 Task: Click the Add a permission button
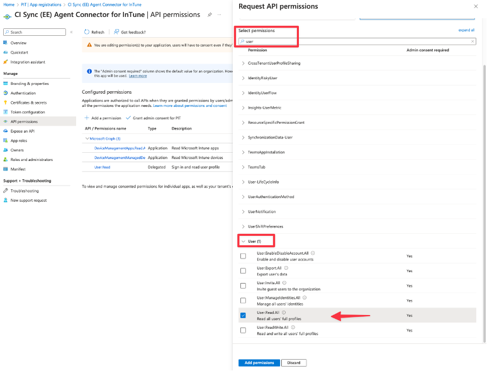[x=103, y=118]
